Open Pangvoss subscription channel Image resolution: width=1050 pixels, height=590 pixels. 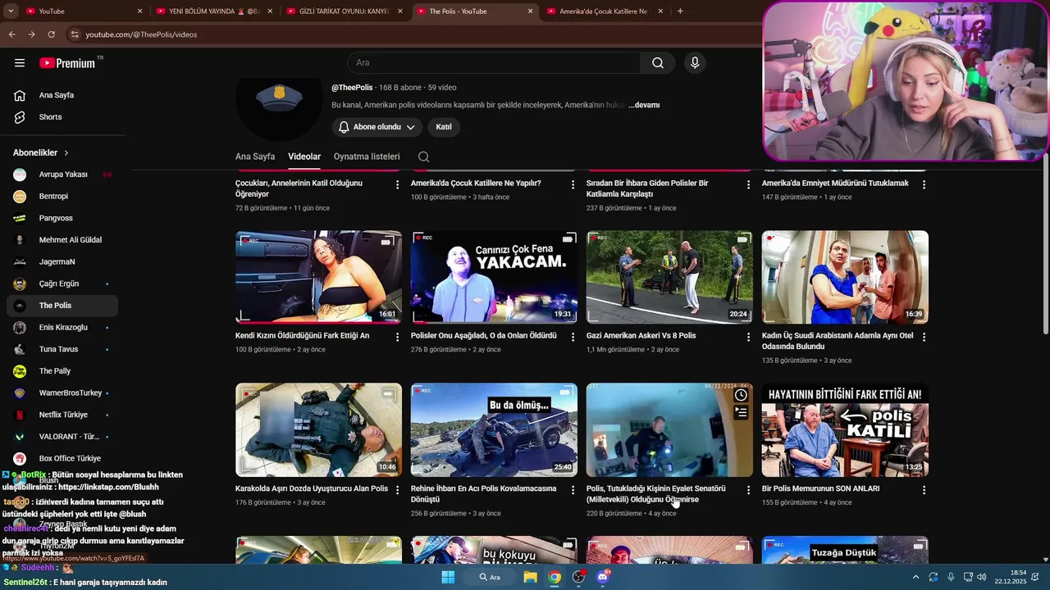(62, 218)
